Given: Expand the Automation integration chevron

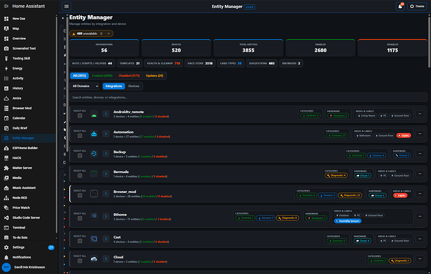Looking at the screenshot, I should click(x=106, y=134).
